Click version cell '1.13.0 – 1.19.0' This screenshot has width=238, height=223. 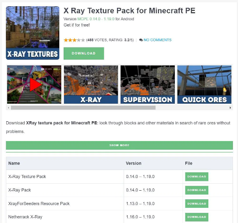153,204
